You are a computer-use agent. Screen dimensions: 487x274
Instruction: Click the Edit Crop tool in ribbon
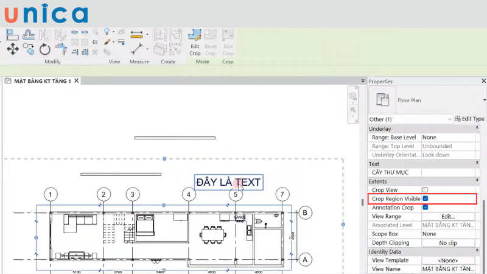[x=195, y=41]
